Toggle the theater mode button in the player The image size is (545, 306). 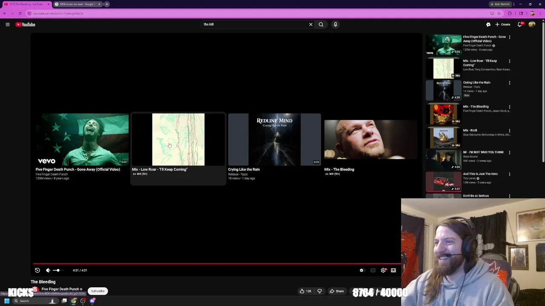tap(393, 270)
